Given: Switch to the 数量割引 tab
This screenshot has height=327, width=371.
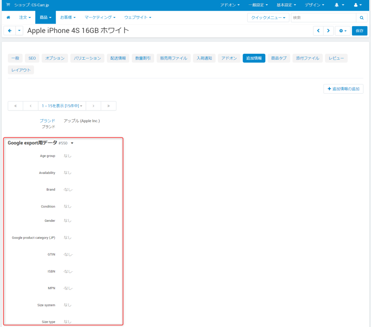Looking at the screenshot, I should pos(143,58).
